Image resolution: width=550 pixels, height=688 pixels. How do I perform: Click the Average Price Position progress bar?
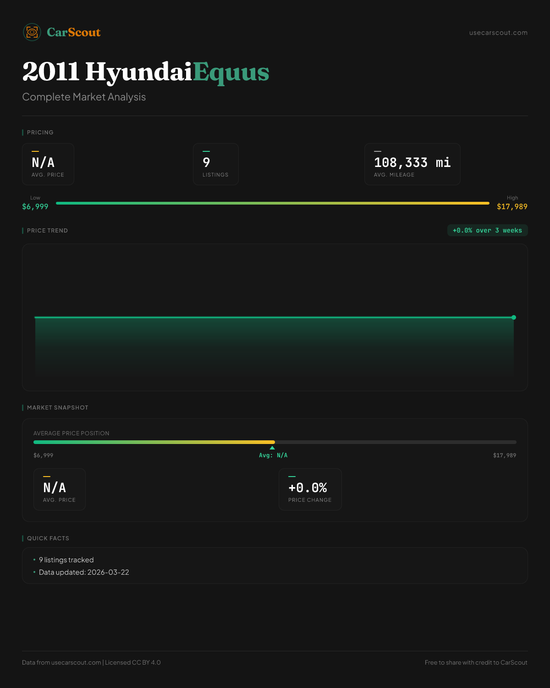[x=275, y=442]
